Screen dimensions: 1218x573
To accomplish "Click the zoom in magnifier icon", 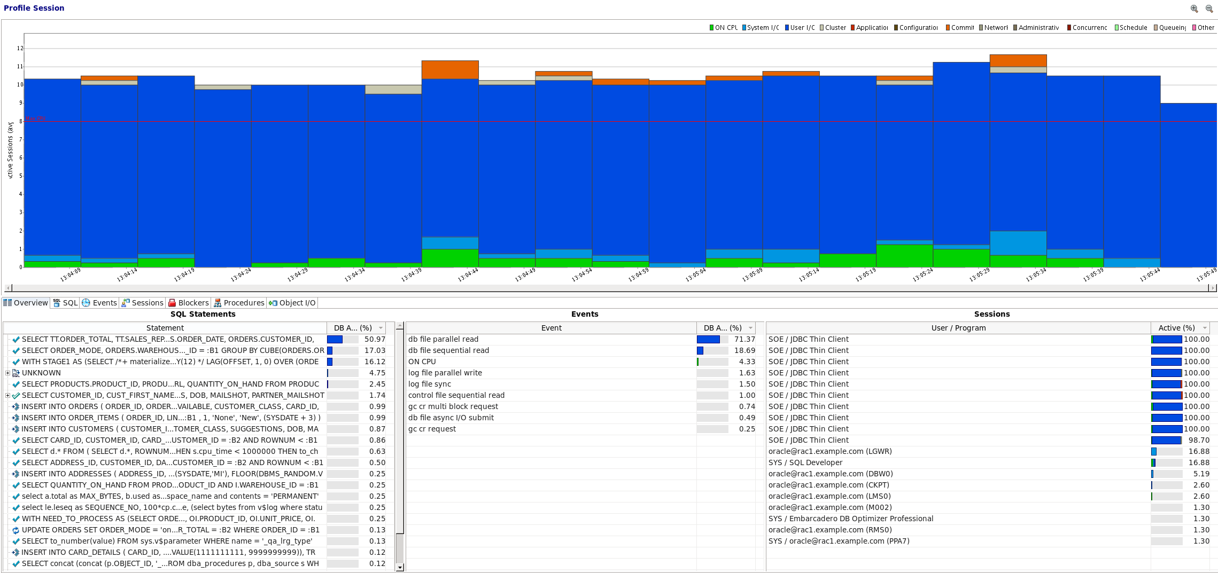I will coord(1194,9).
